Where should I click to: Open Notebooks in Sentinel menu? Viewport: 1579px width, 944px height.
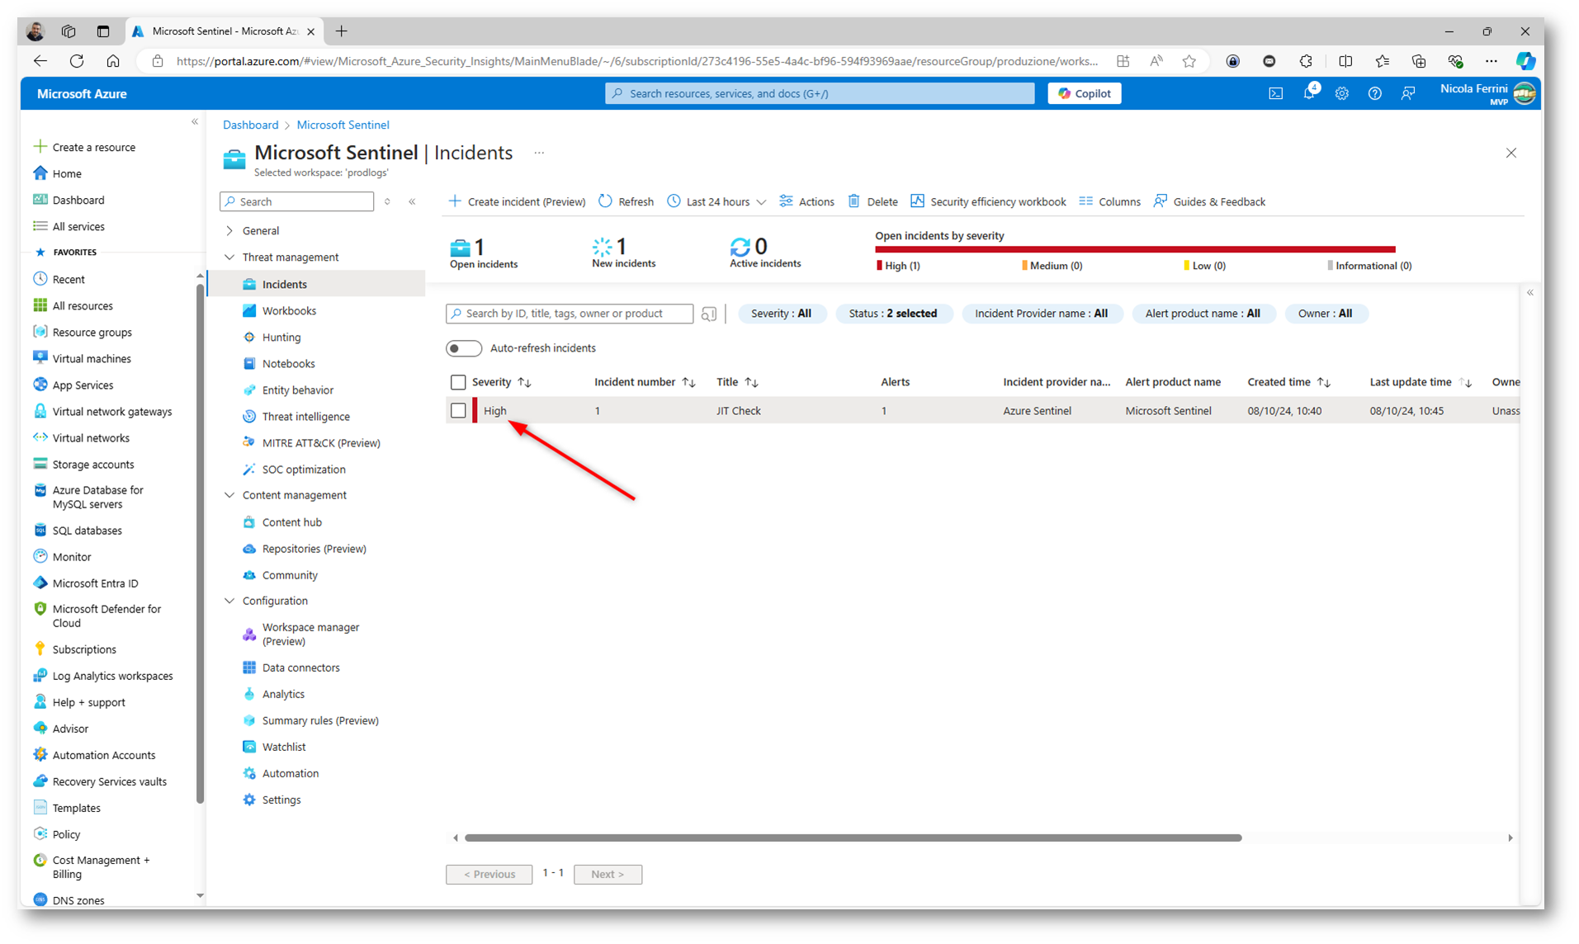288,363
